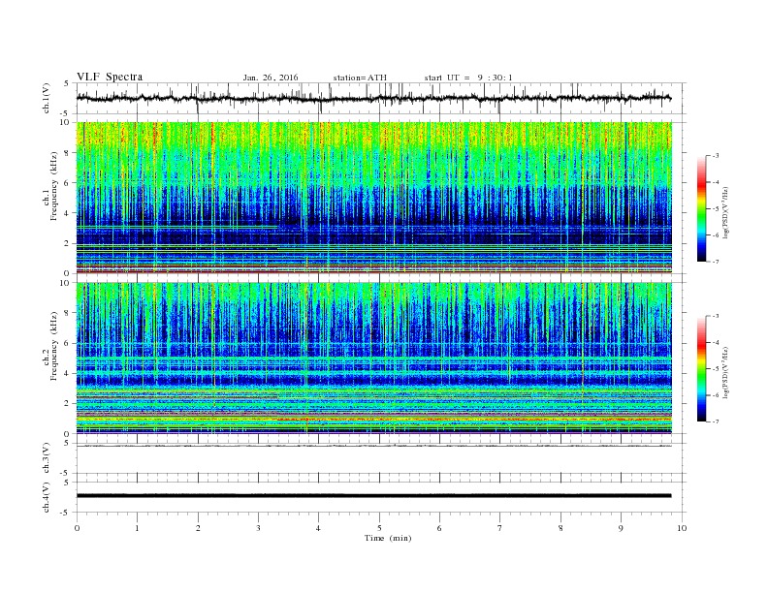
Task: Click the ch.1 waveform trace panel
Action: point(381,98)
